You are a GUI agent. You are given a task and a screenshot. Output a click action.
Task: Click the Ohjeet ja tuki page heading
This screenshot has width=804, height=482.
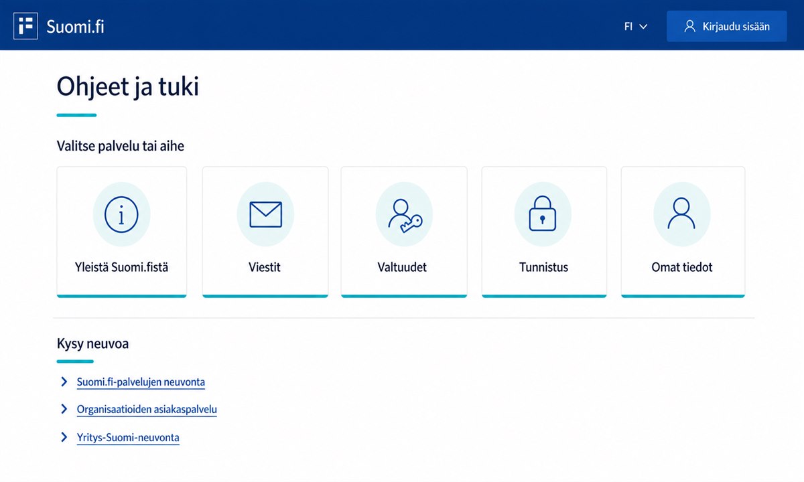tap(128, 87)
